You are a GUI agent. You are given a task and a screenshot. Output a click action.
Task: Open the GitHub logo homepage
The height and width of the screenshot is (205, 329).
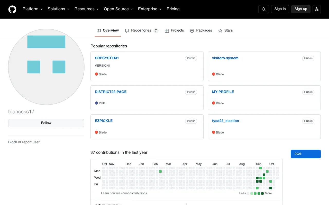pyautogui.click(x=12, y=9)
